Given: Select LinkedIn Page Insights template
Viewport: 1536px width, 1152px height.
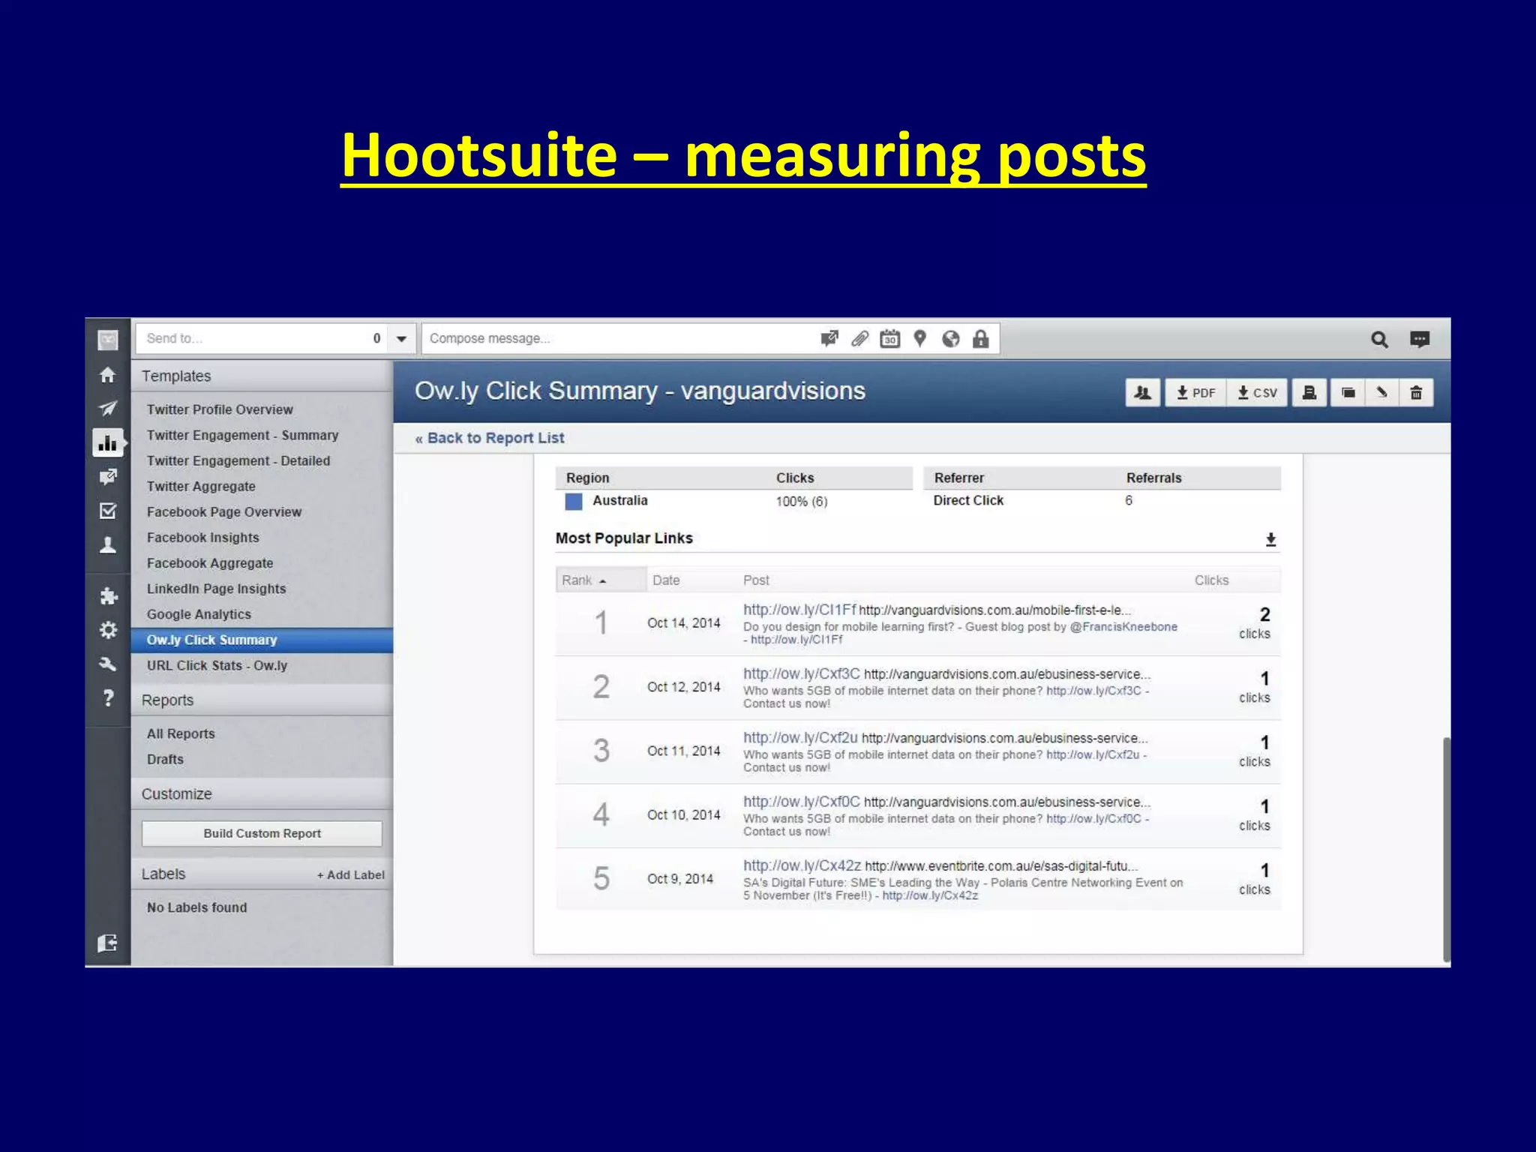Looking at the screenshot, I should [216, 589].
